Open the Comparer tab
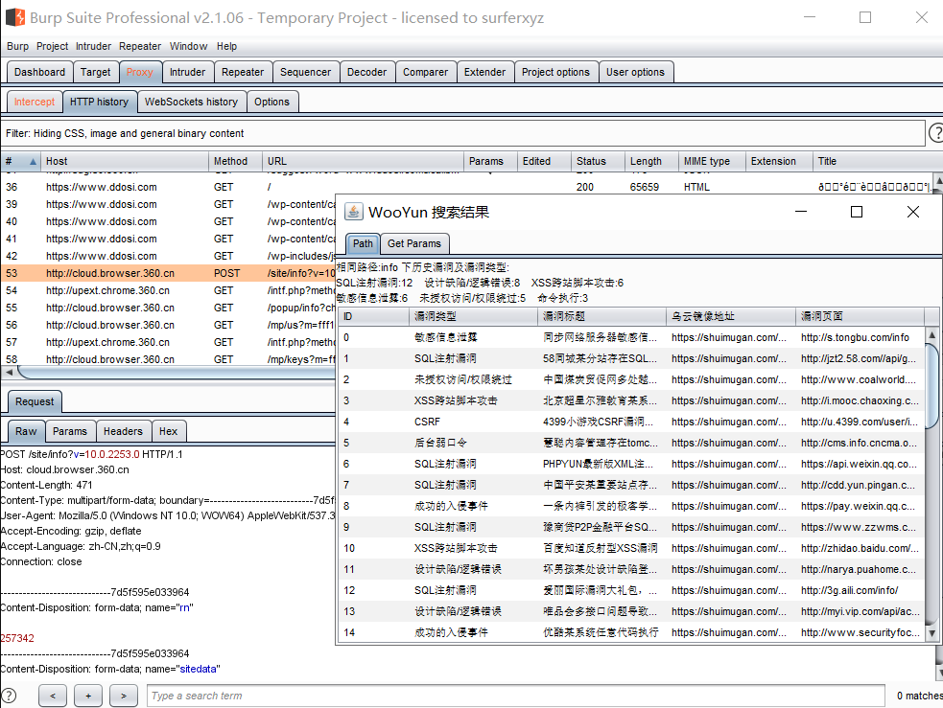This screenshot has width=943, height=708. coord(425,72)
